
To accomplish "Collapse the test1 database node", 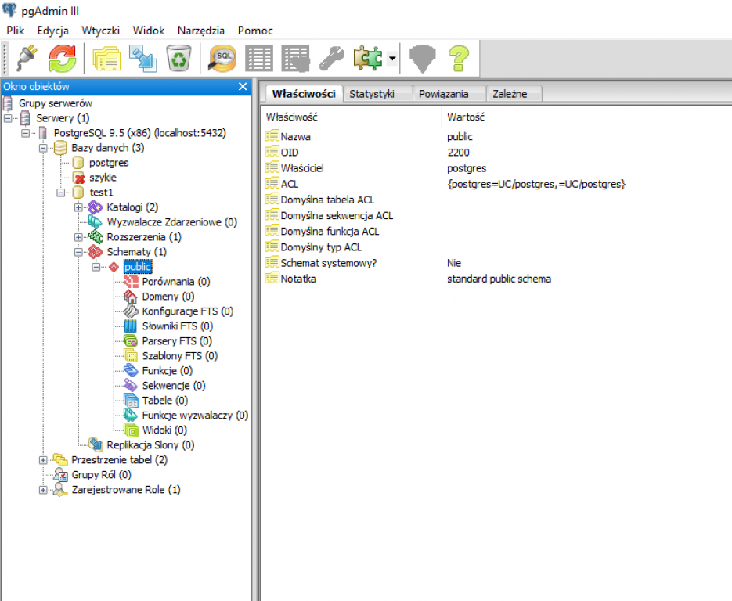I will pos(61,193).
